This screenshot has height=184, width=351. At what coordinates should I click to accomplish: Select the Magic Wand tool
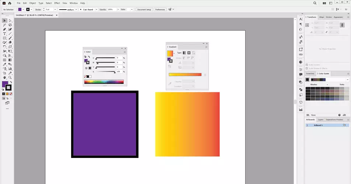click(x=4, y=25)
